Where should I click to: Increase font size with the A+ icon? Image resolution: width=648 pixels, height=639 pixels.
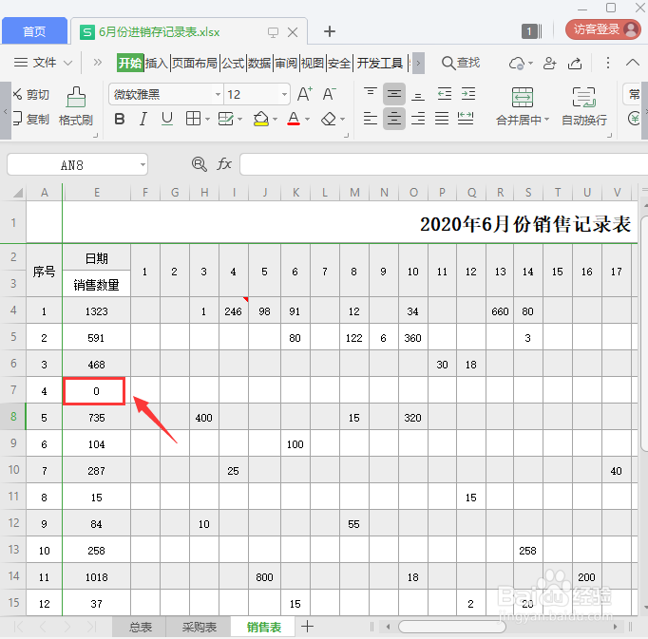click(x=305, y=94)
